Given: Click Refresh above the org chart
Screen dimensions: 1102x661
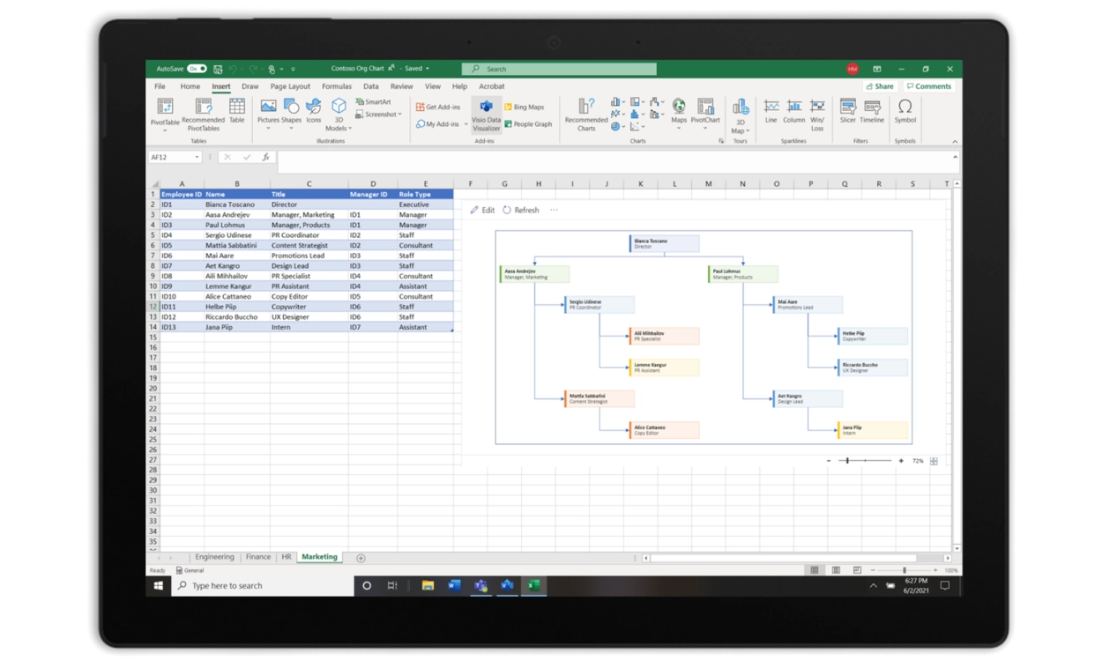Looking at the screenshot, I should pos(521,210).
